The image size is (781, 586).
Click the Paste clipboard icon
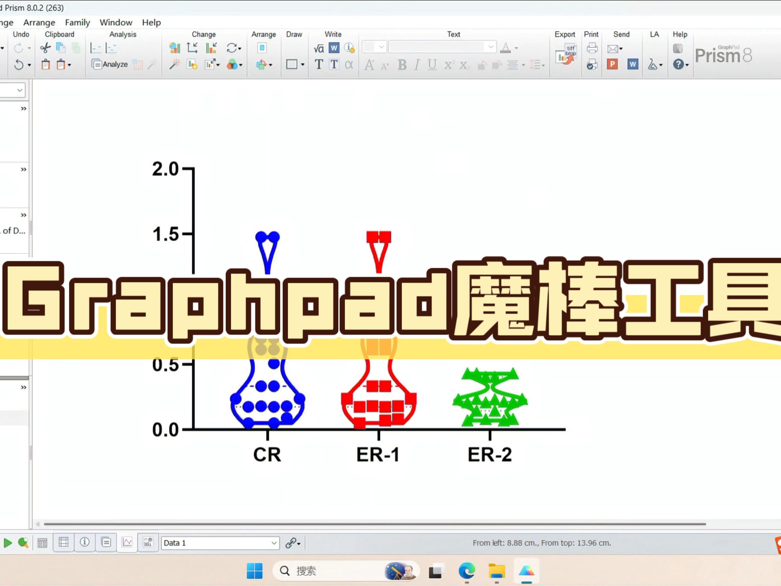(46, 64)
